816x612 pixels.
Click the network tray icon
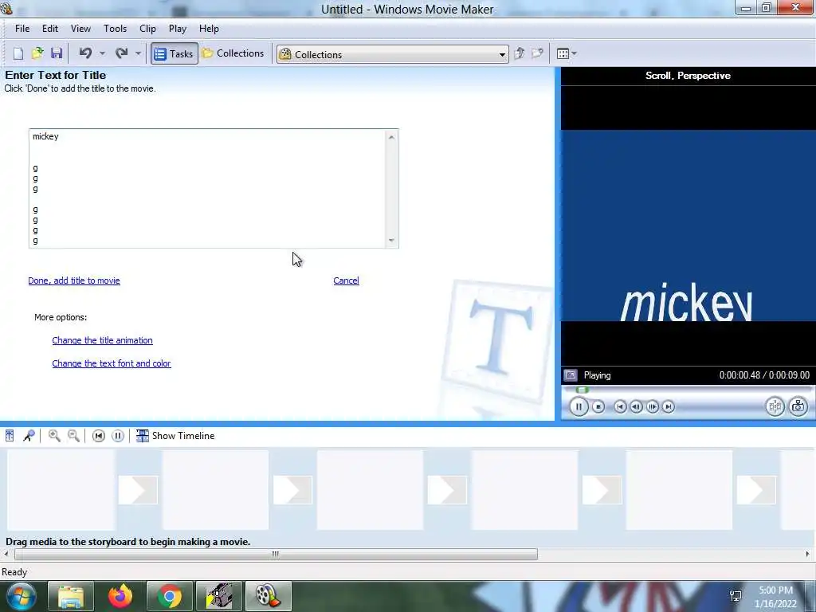[x=736, y=596]
